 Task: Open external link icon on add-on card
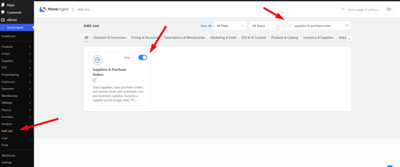[x=95, y=80]
